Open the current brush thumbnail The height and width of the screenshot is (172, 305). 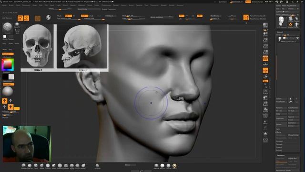point(8,27)
